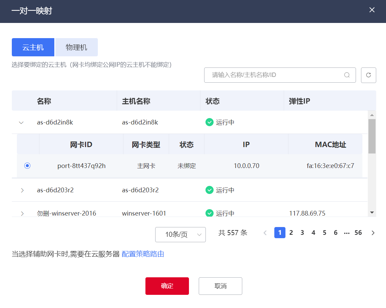Click the name/hostname/ID search field

click(275, 75)
